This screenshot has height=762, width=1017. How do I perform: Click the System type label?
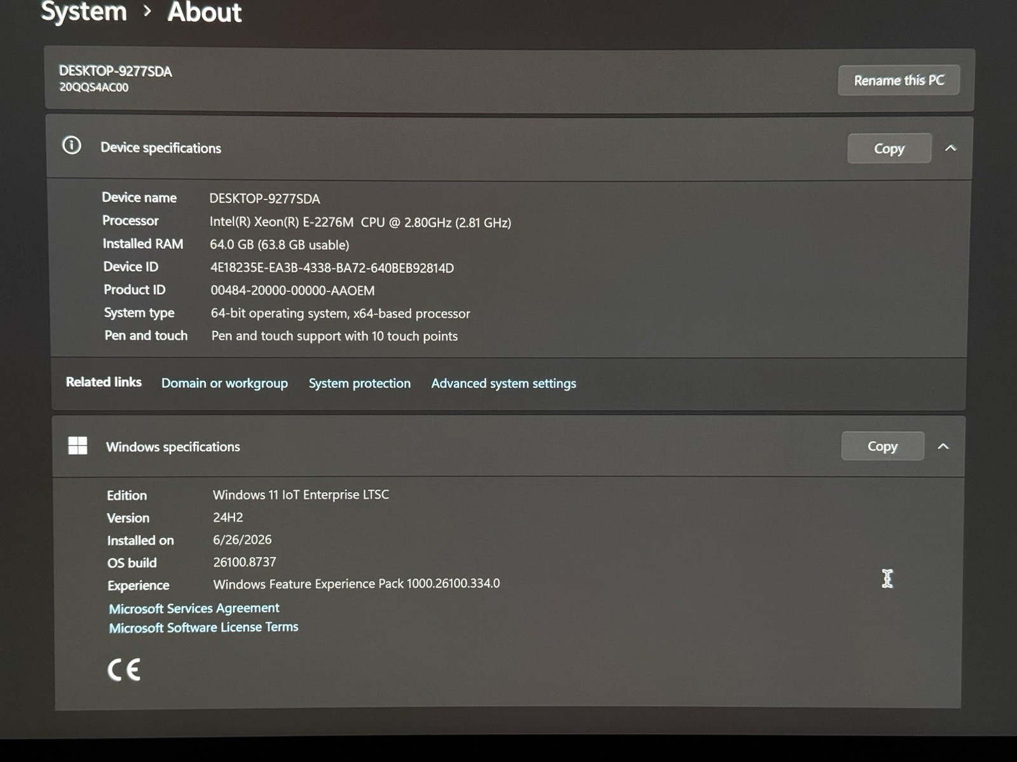click(x=139, y=313)
